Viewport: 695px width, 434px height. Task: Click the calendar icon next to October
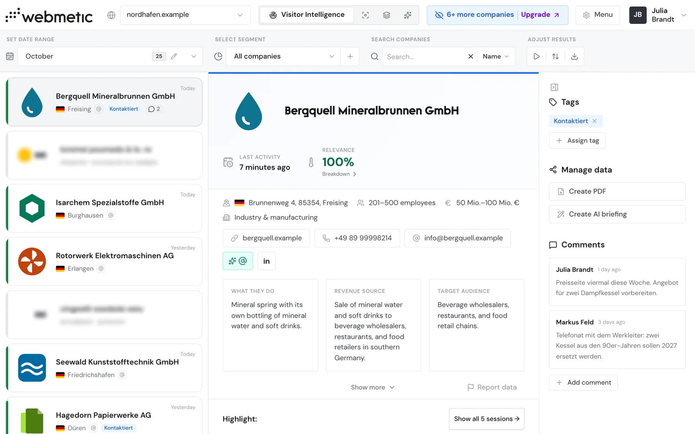10,56
